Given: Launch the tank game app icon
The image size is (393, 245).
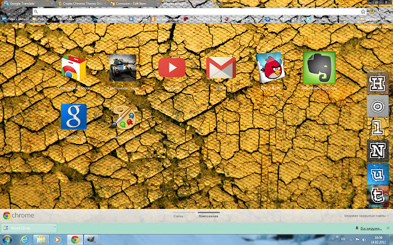Looking at the screenshot, I should (123, 68).
